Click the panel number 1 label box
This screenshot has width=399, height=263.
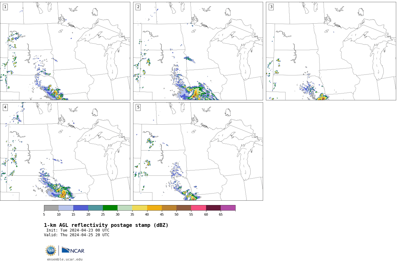click(x=5, y=7)
